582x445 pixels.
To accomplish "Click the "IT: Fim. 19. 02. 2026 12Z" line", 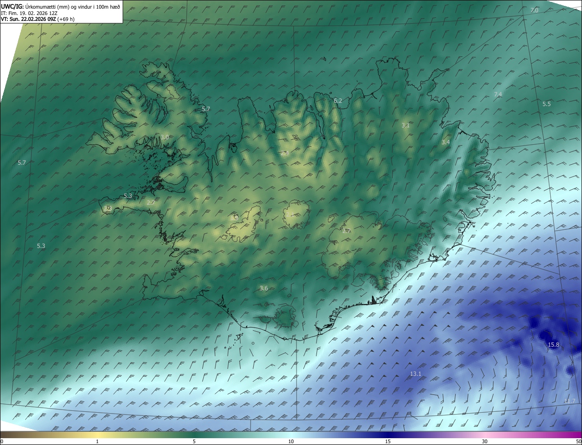I will click(29, 13).
